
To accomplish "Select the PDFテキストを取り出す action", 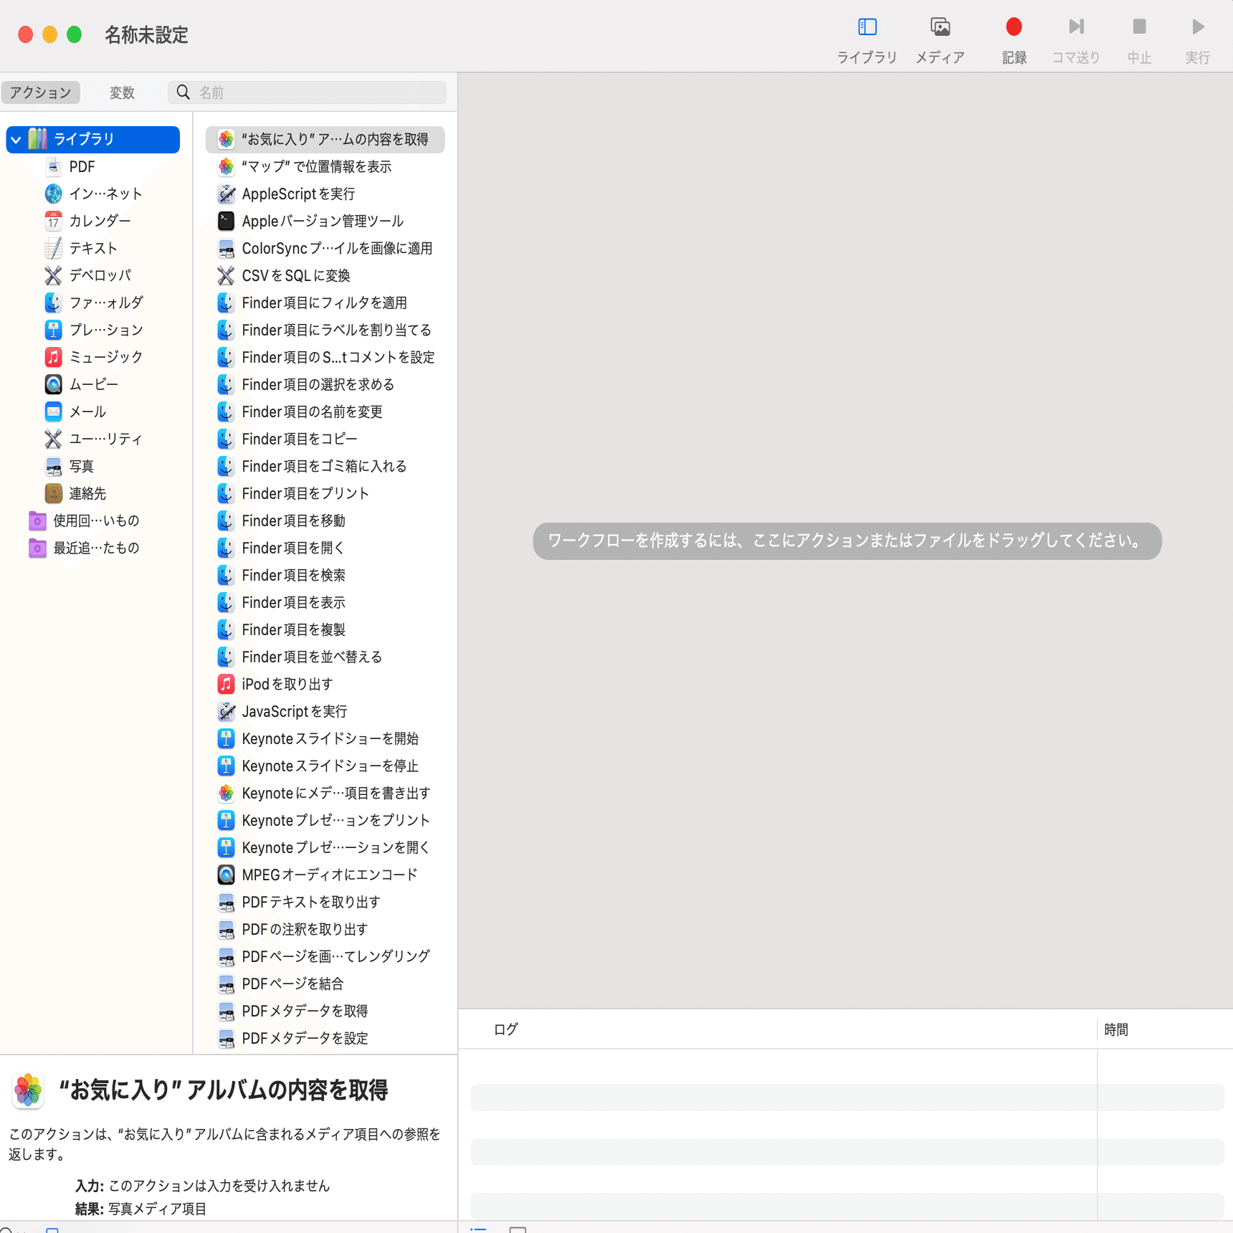I will pyautogui.click(x=325, y=903).
